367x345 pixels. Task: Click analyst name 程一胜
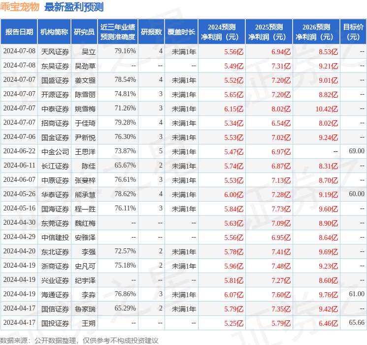click(x=85, y=209)
